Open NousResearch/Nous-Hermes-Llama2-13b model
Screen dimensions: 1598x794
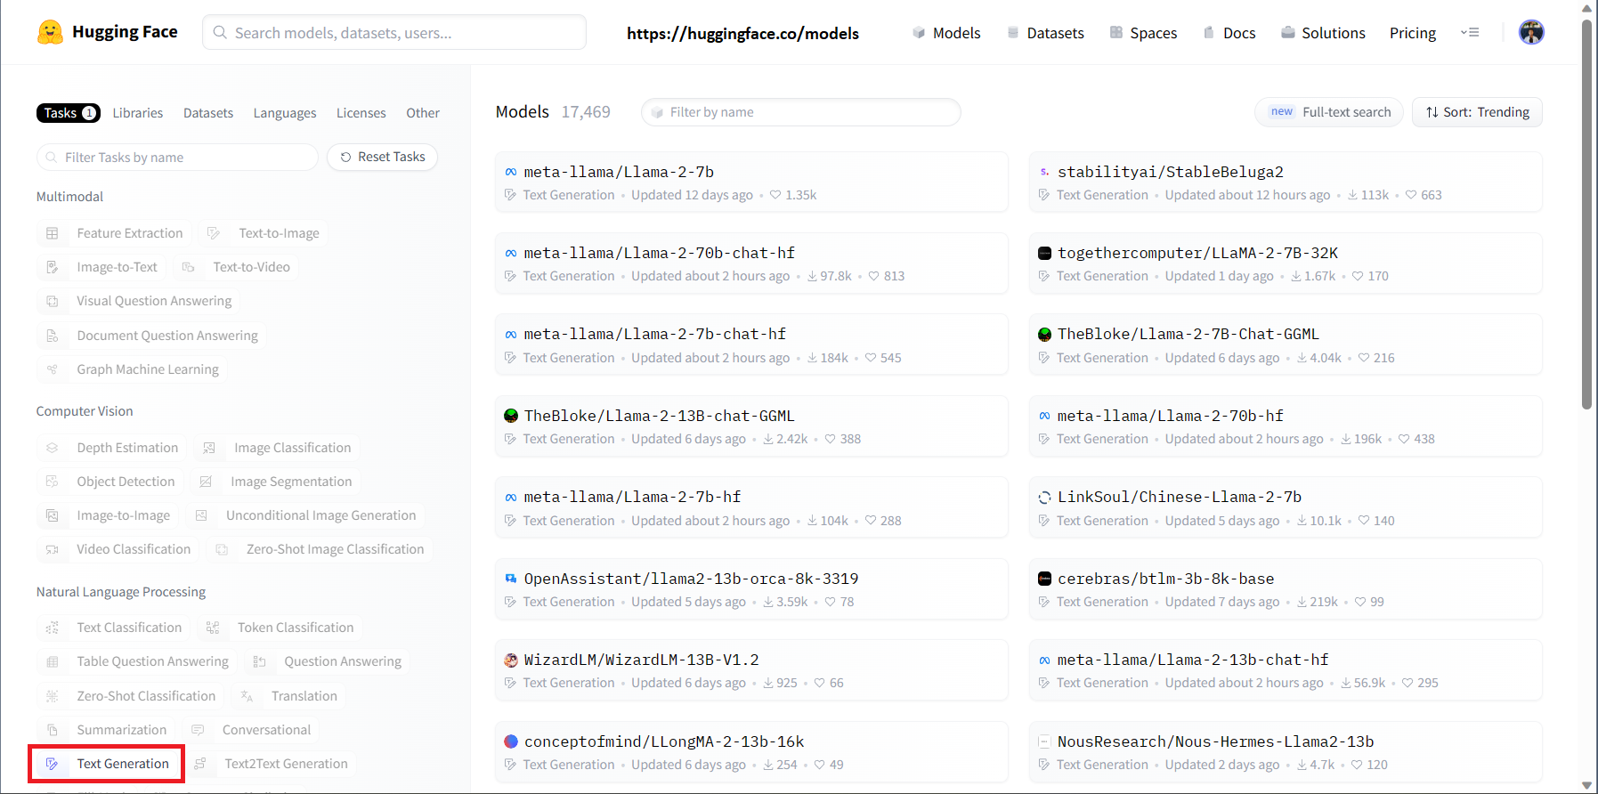[x=1286, y=751]
